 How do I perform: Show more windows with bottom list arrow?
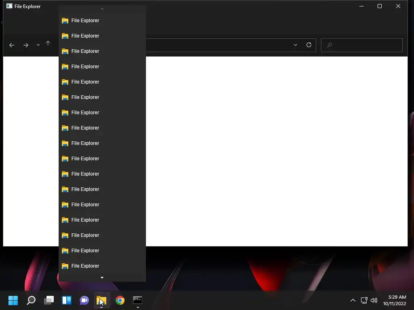coord(102,278)
